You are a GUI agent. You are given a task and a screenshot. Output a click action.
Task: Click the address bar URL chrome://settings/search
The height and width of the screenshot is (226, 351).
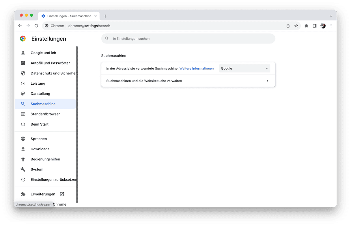point(89,26)
